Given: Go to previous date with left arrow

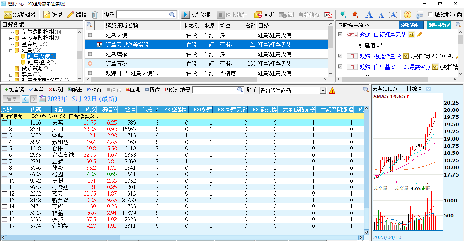Looking at the screenshot, I should tap(25, 99).
